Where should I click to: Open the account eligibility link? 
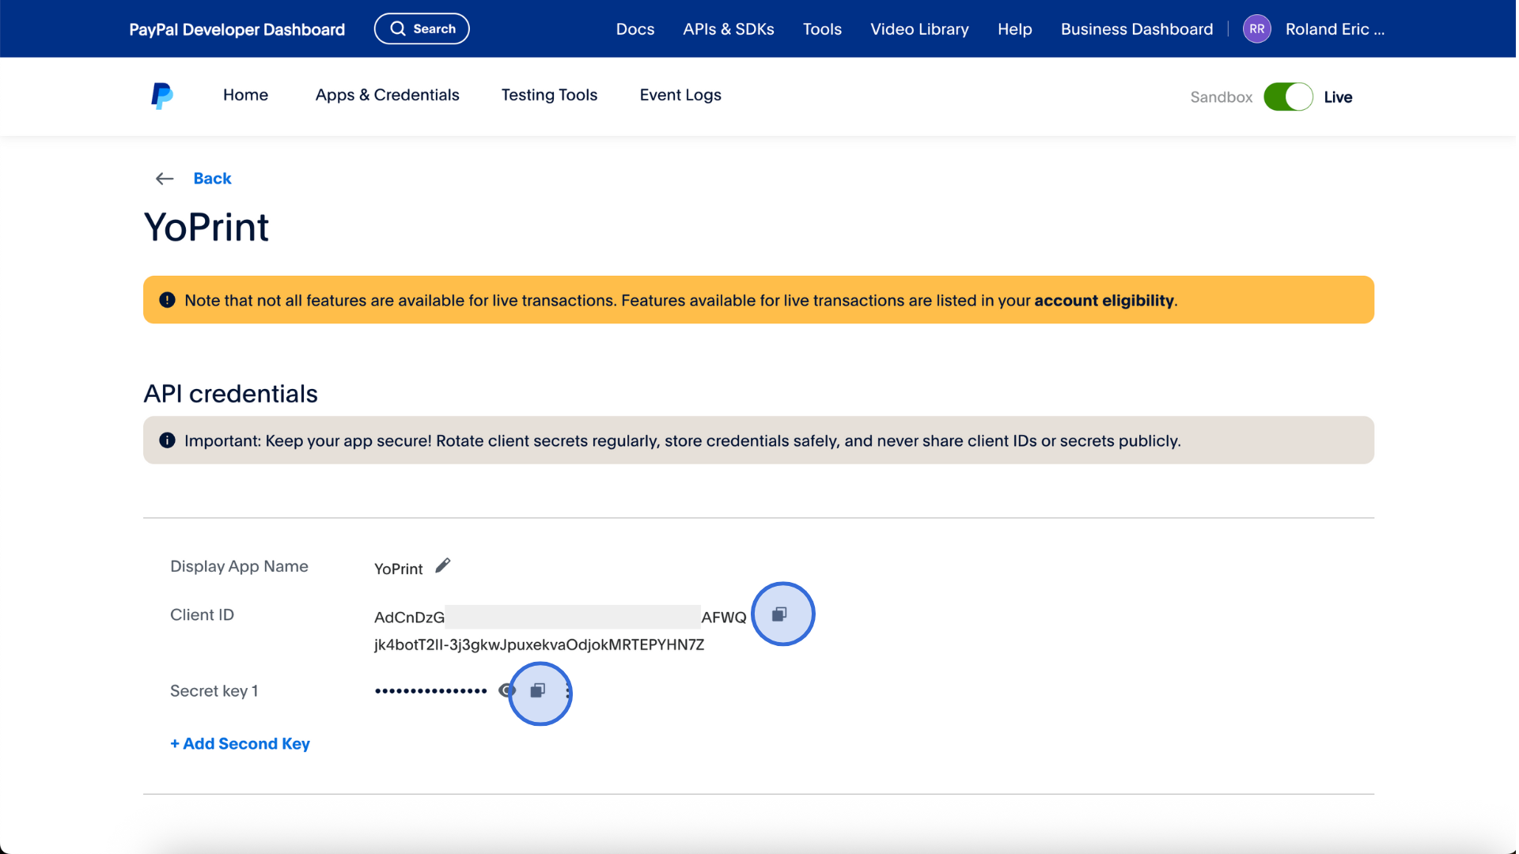pos(1104,300)
